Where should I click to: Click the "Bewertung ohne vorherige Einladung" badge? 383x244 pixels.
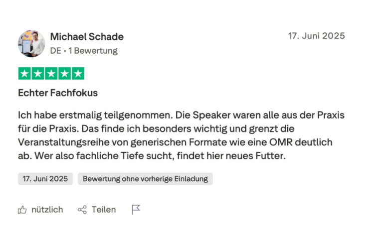[145, 179]
